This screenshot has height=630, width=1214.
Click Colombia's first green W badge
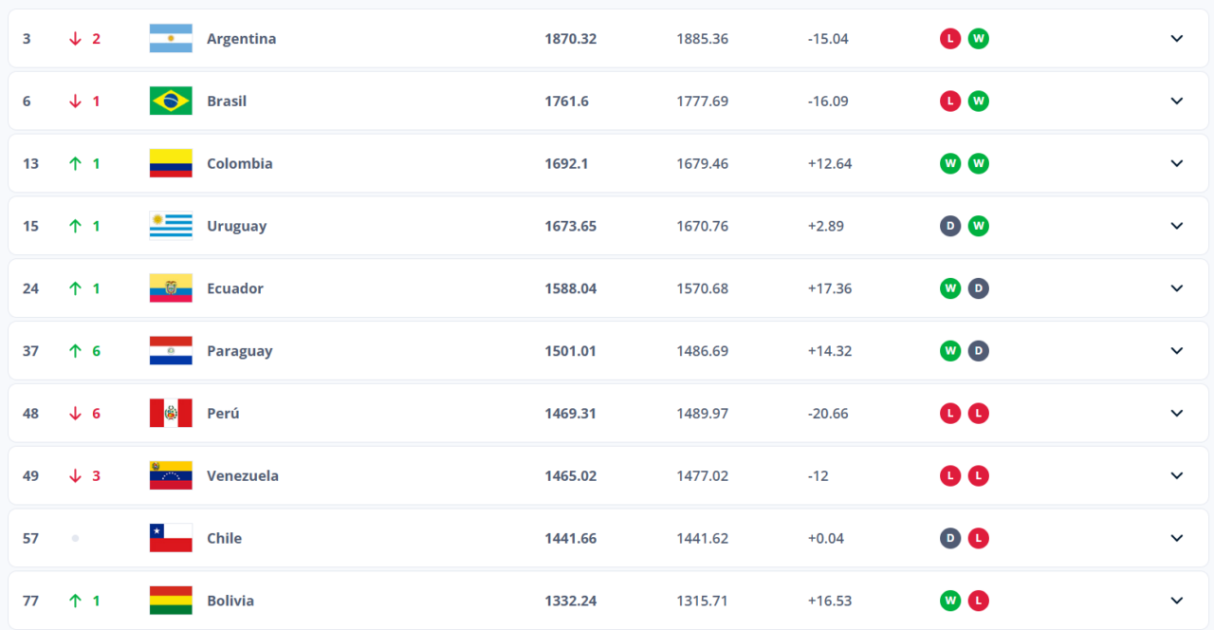click(x=949, y=163)
